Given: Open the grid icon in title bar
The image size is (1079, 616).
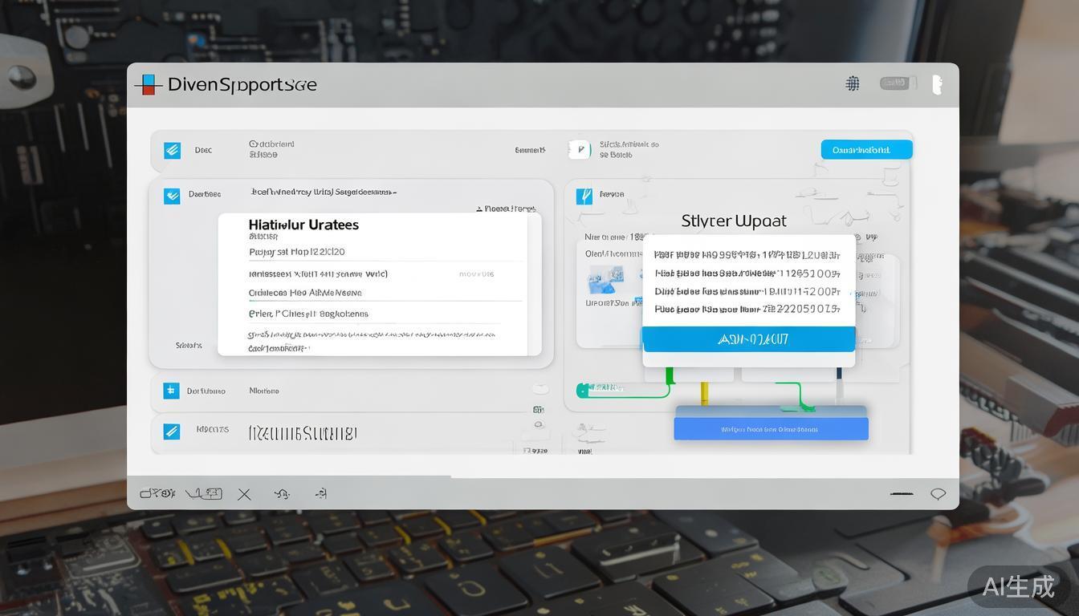Looking at the screenshot, I should tap(853, 83).
